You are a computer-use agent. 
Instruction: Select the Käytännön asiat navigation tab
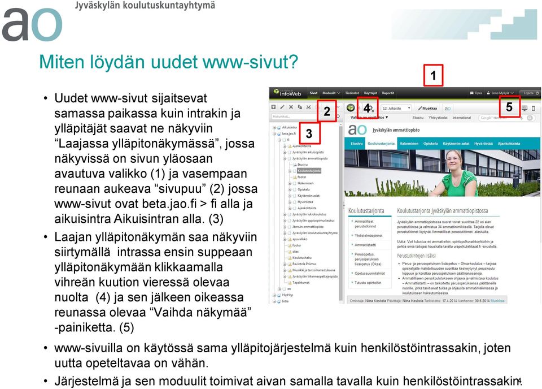point(456,144)
